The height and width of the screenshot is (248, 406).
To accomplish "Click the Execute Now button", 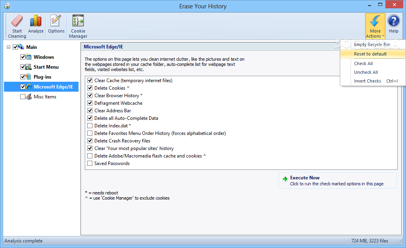I will (x=338, y=181).
